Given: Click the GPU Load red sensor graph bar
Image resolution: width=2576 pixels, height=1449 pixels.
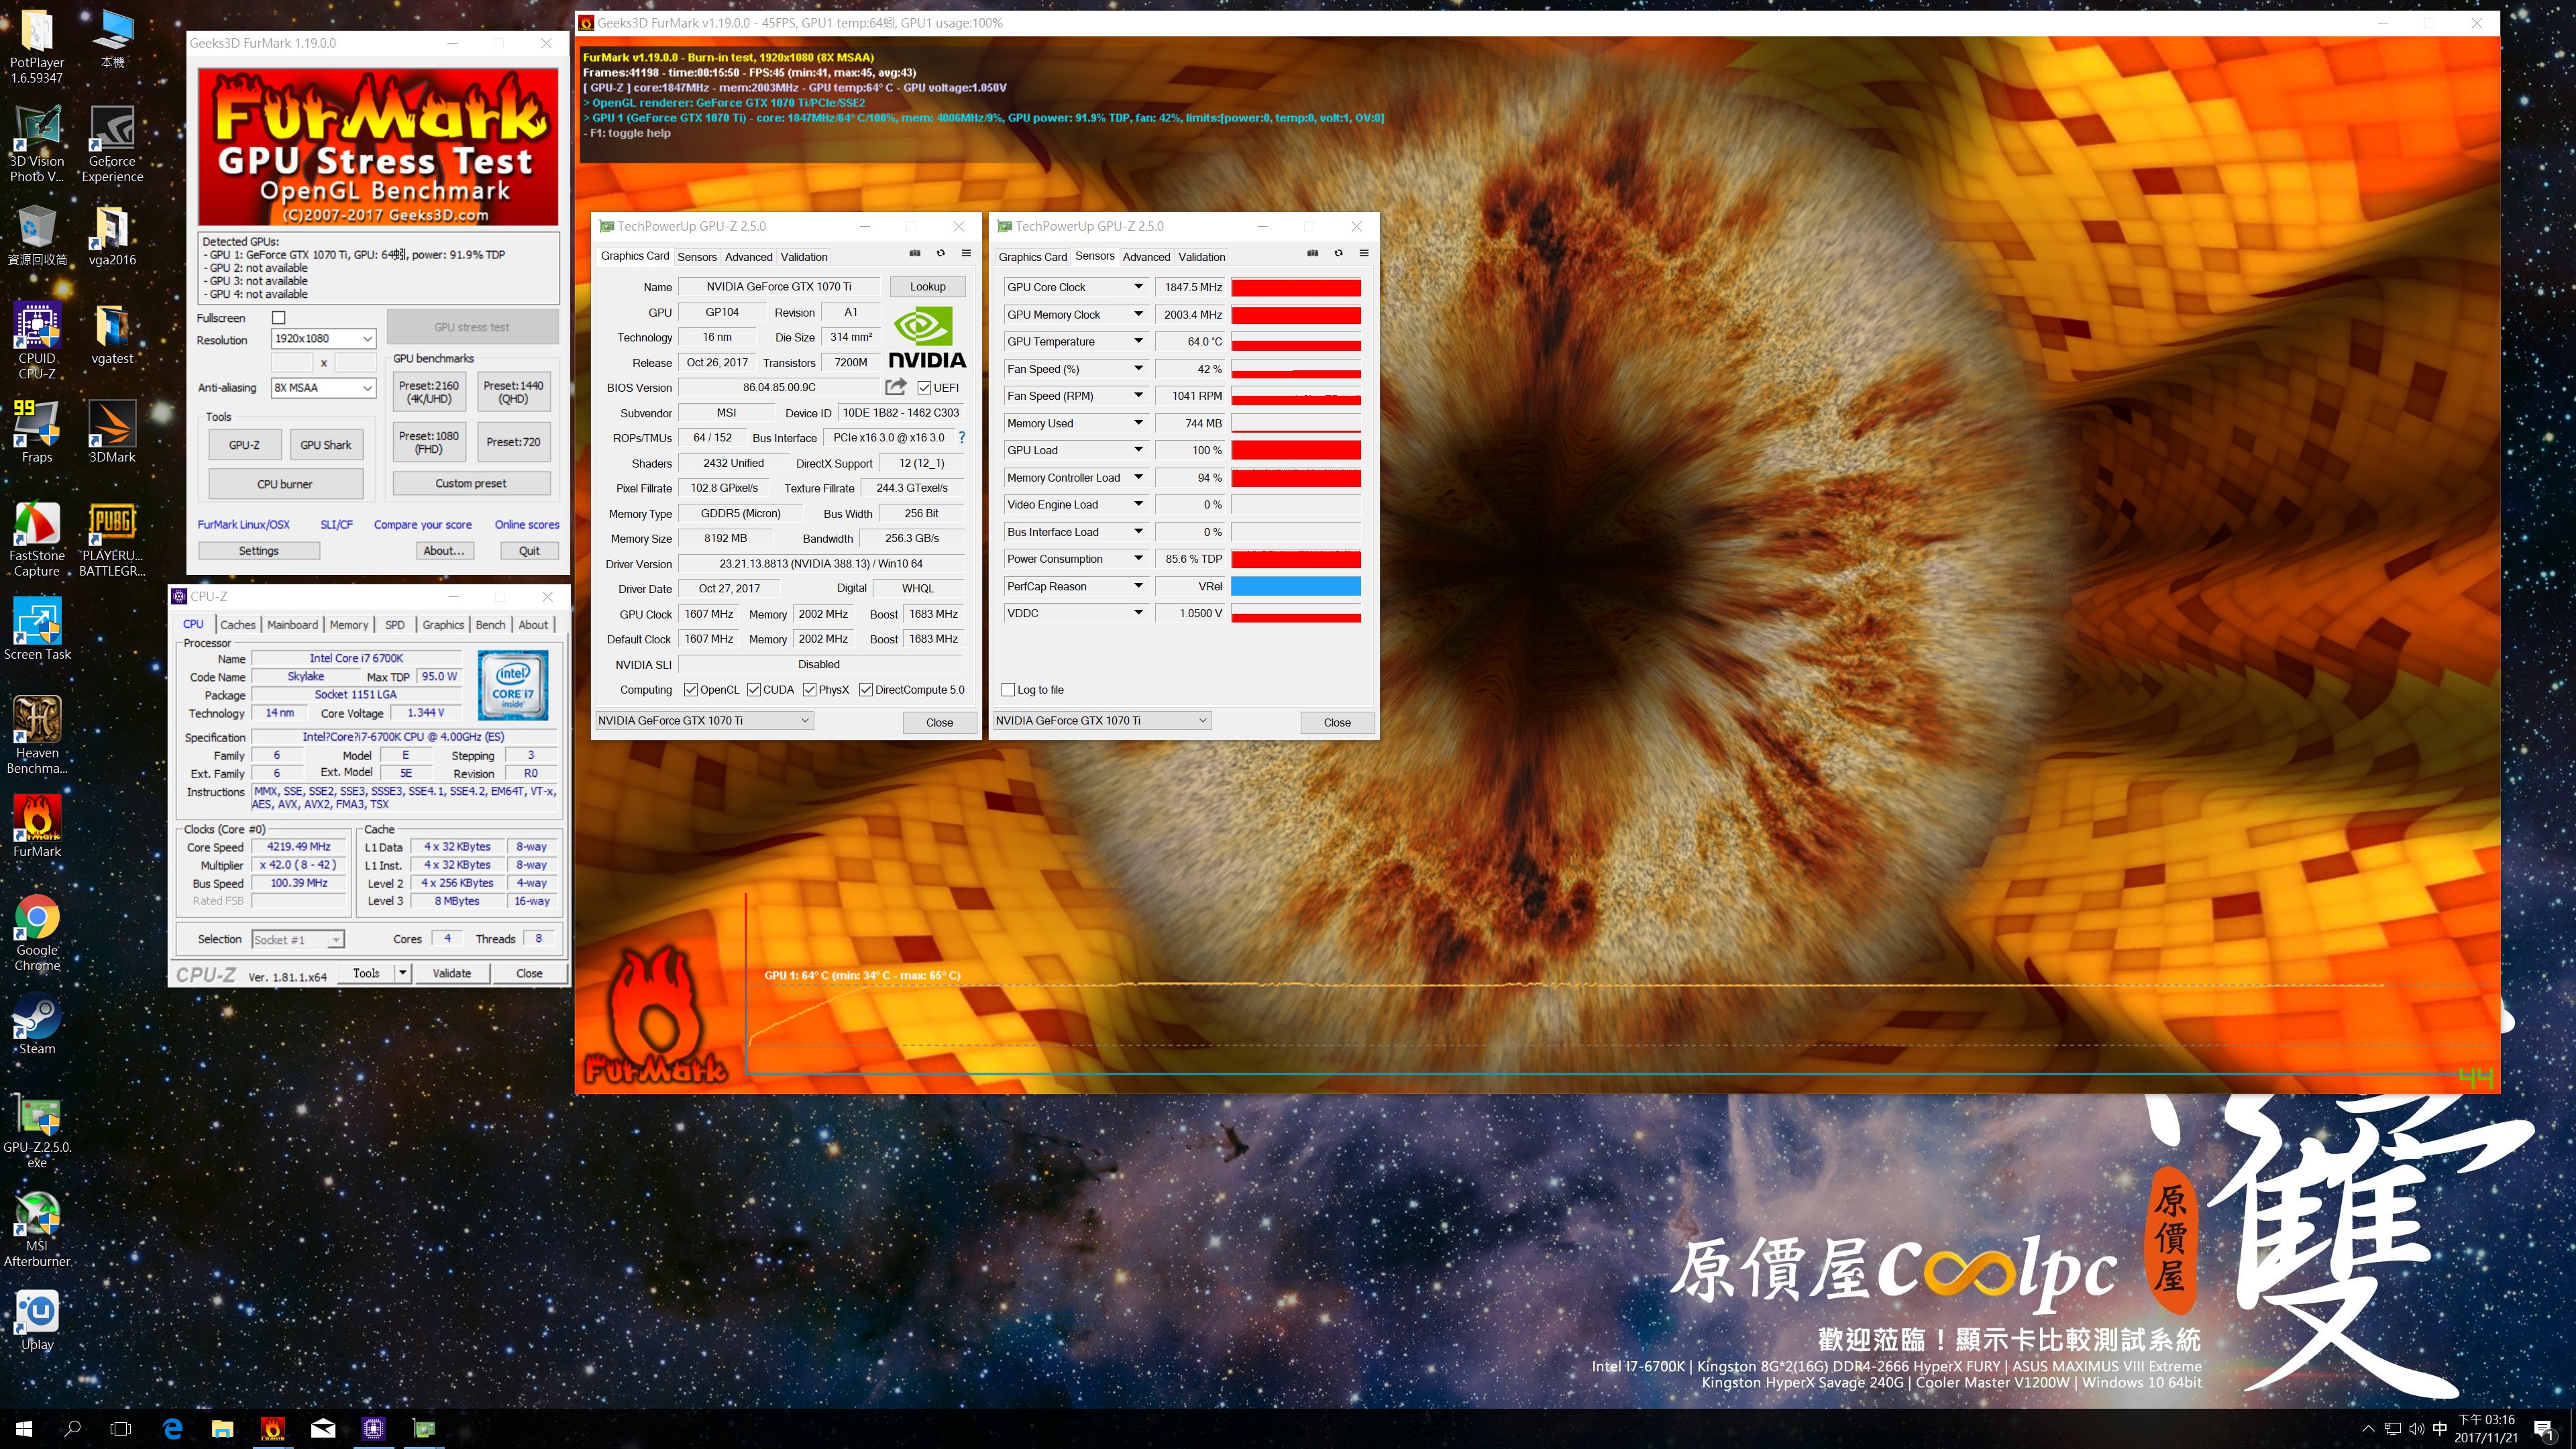Looking at the screenshot, I should pos(1296,450).
